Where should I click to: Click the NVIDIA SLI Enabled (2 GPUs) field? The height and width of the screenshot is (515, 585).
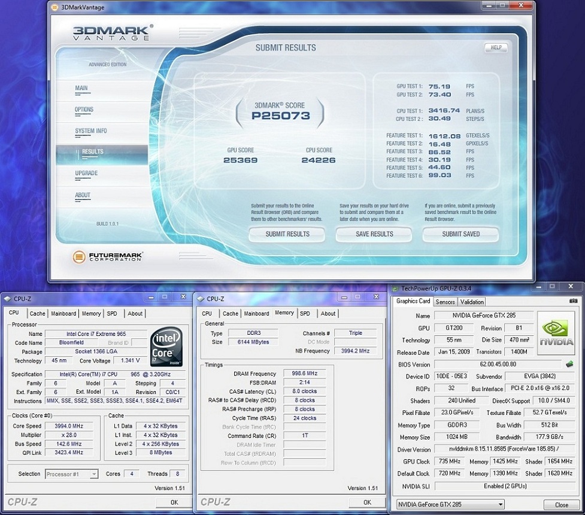point(505,486)
